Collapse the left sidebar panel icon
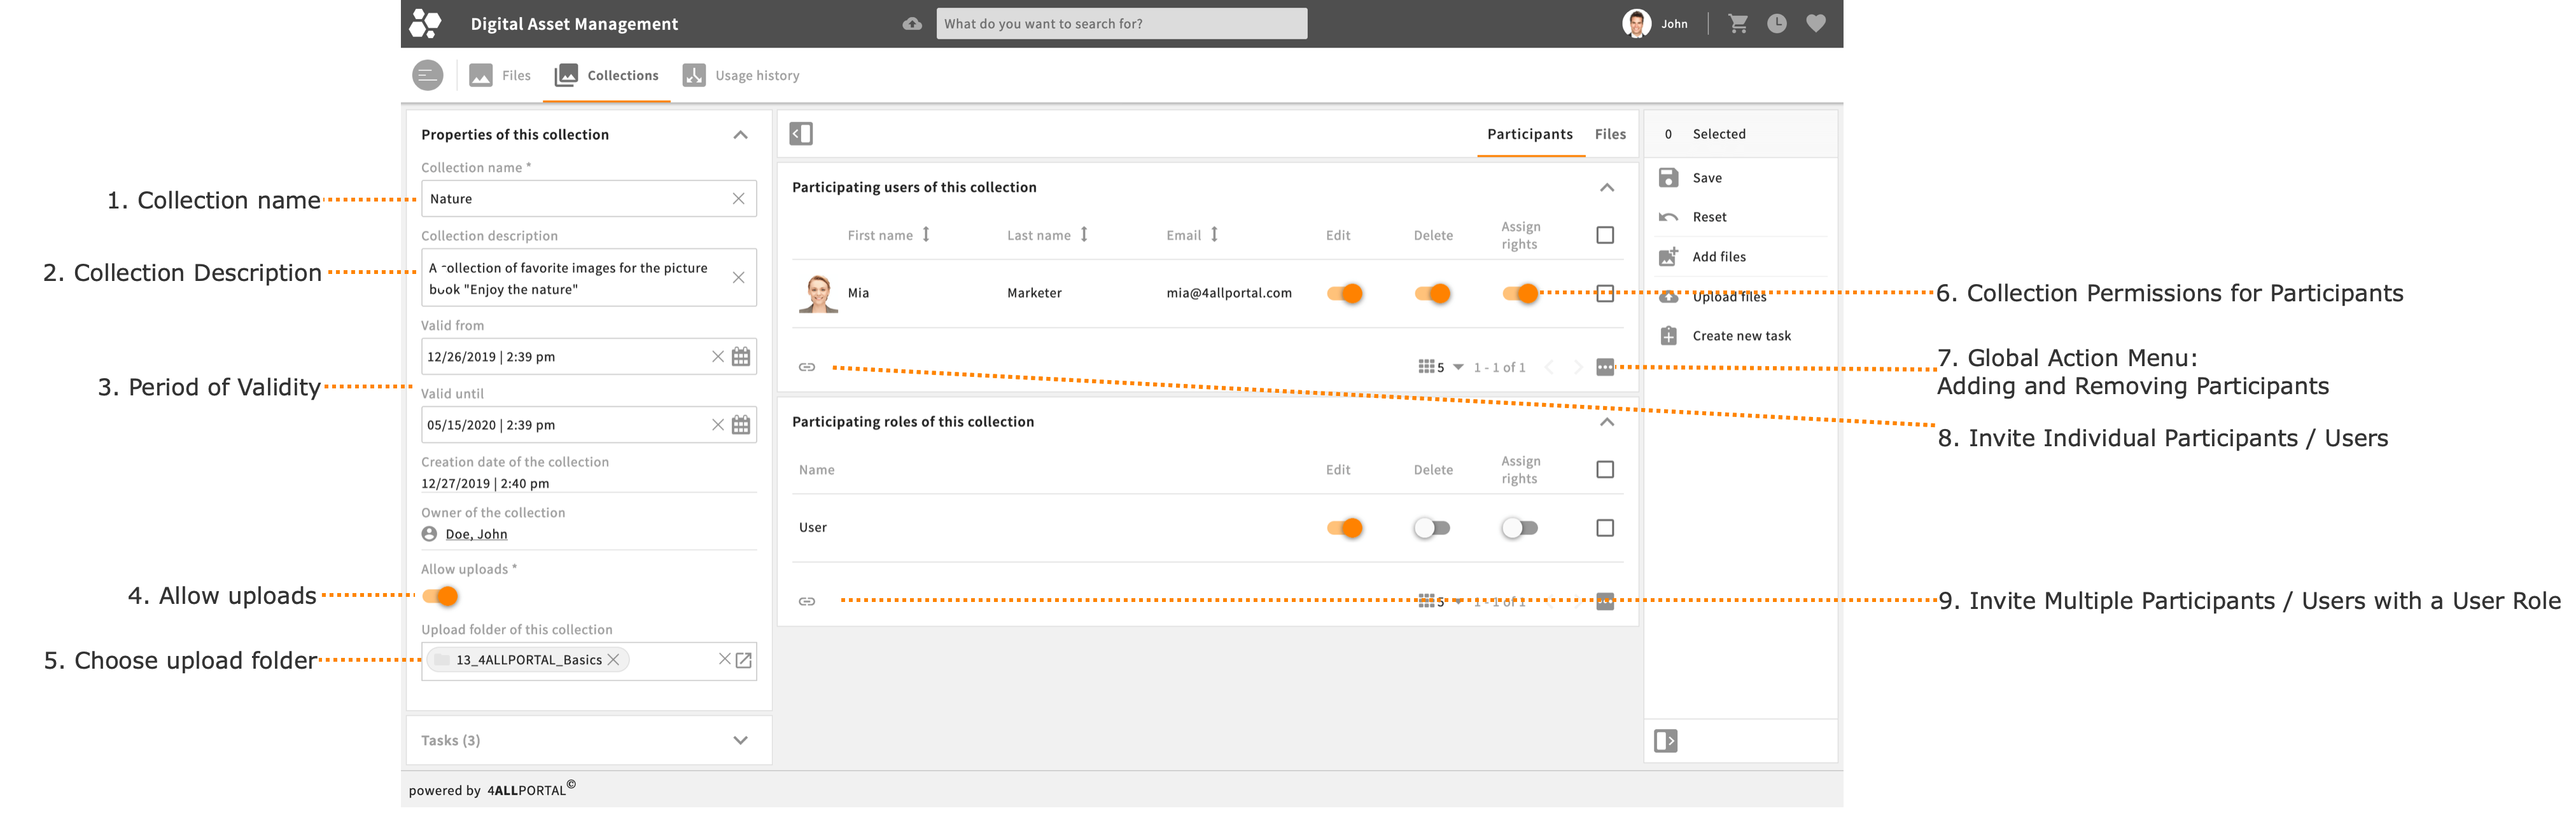Image resolution: width=2576 pixels, height=820 pixels. tap(801, 134)
